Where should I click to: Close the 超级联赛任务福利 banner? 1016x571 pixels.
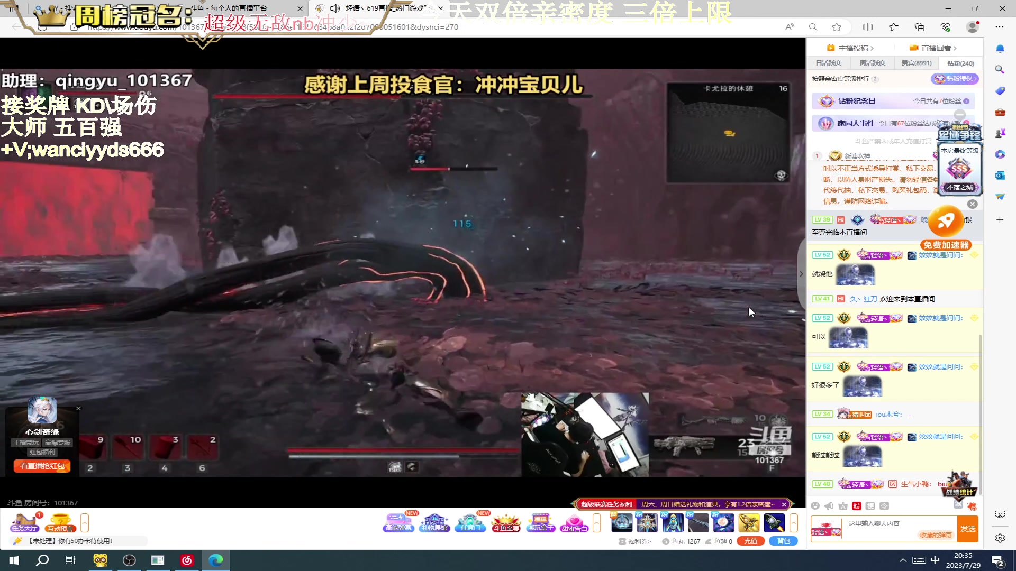tap(784, 504)
